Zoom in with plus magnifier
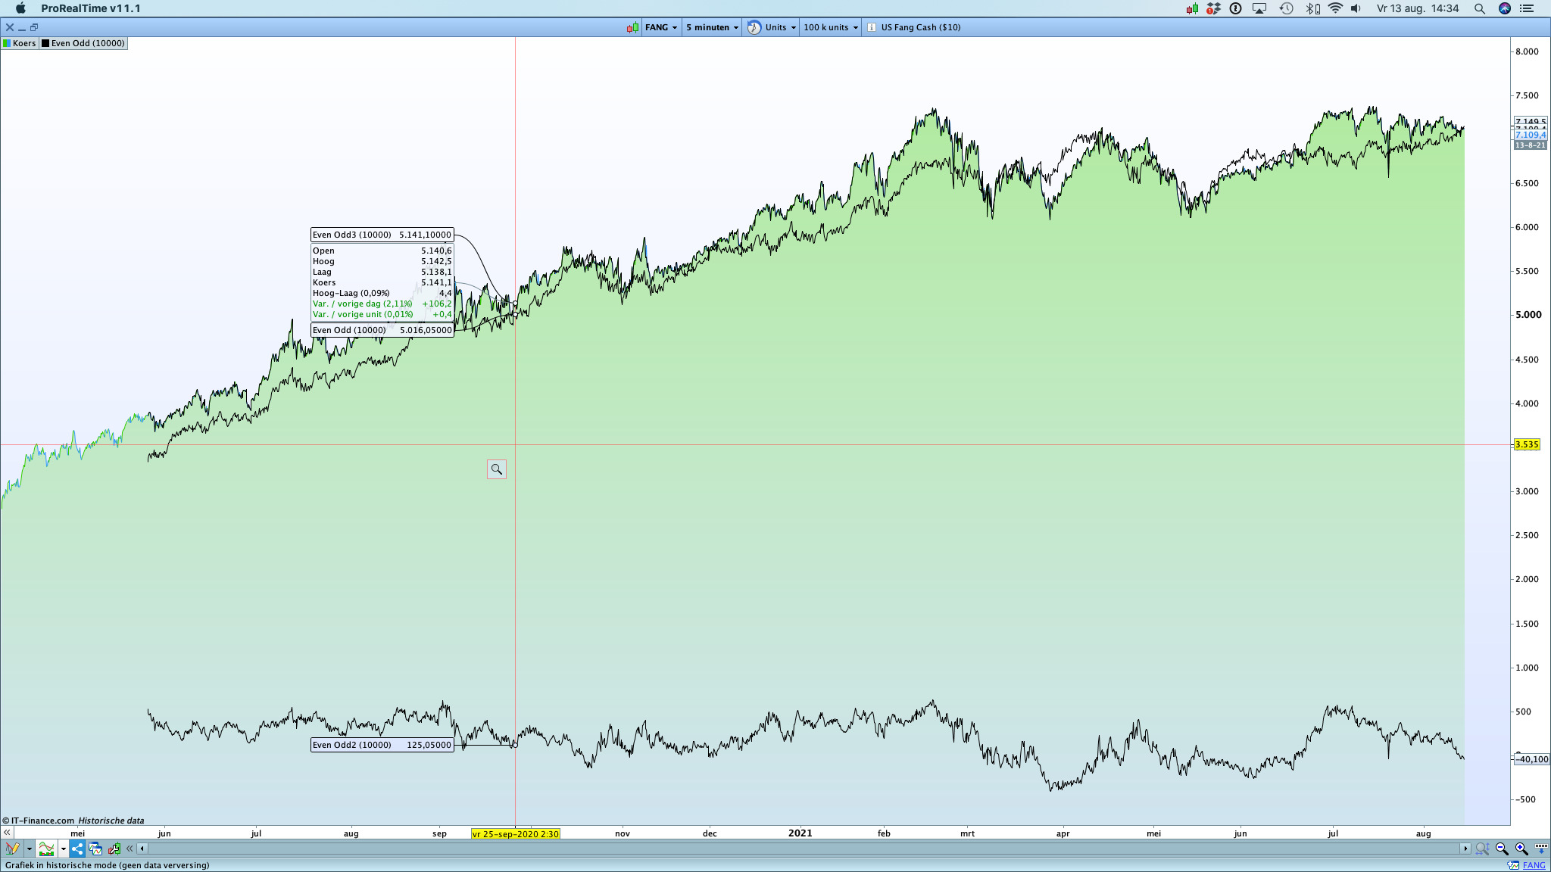The image size is (1551, 872). click(1521, 849)
